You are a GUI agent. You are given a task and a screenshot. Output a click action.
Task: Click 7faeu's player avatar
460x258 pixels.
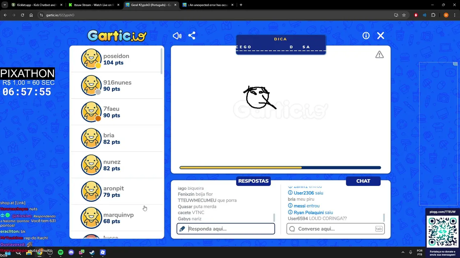pyautogui.click(x=91, y=112)
